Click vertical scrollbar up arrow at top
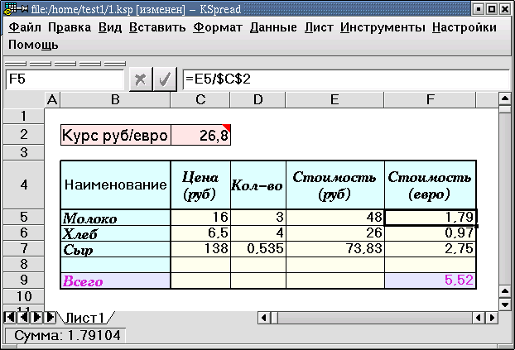This screenshot has height=350, width=515. tap(505, 98)
